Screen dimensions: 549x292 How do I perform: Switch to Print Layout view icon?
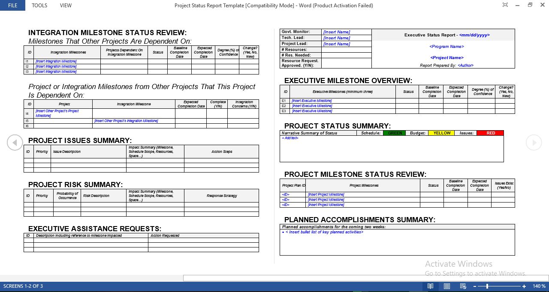point(446,286)
